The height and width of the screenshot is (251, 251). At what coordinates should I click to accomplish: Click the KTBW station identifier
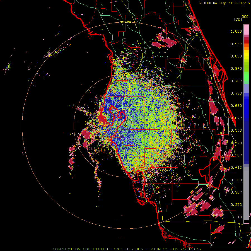pyautogui.click(x=156, y=249)
